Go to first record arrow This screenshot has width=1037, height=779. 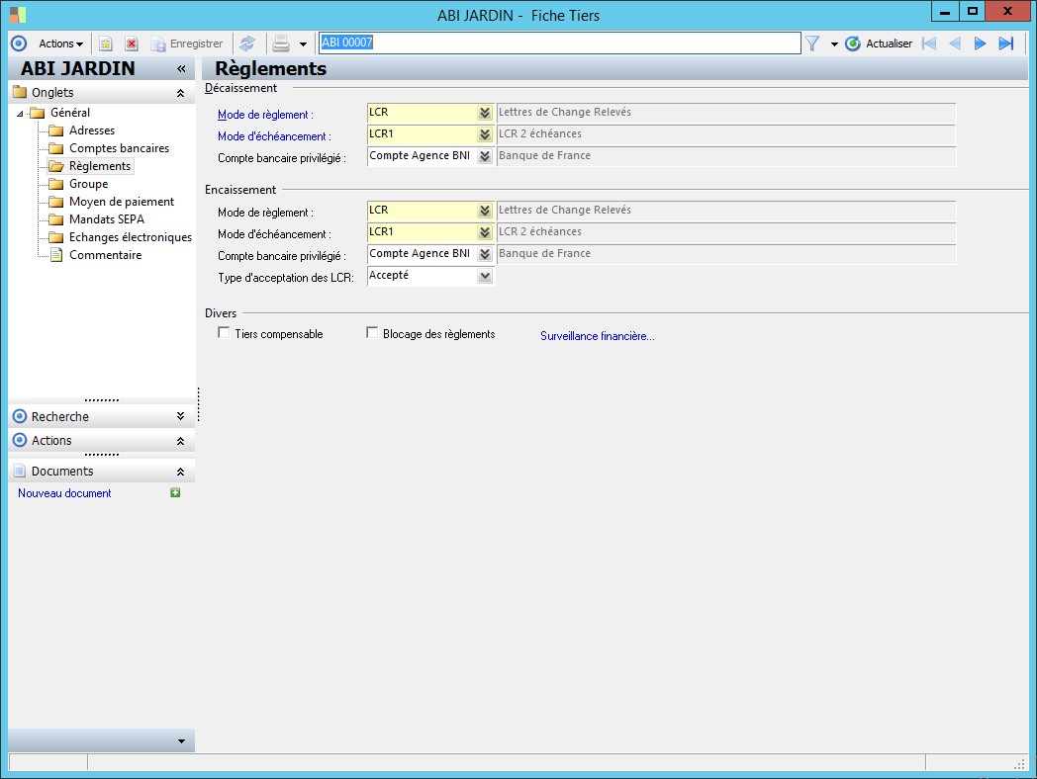coord(929,43)
